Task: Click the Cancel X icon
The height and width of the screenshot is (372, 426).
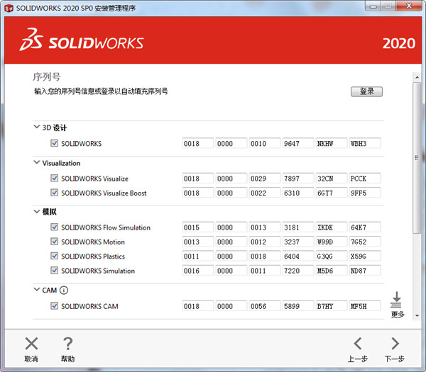Action: point(31,344)
